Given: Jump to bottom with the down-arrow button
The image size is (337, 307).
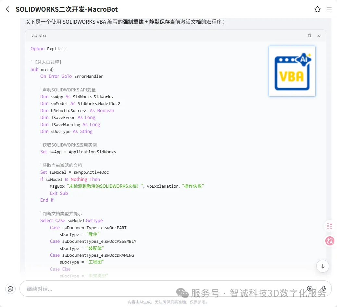Looking at the screenshot, I should tap(322, 266).
